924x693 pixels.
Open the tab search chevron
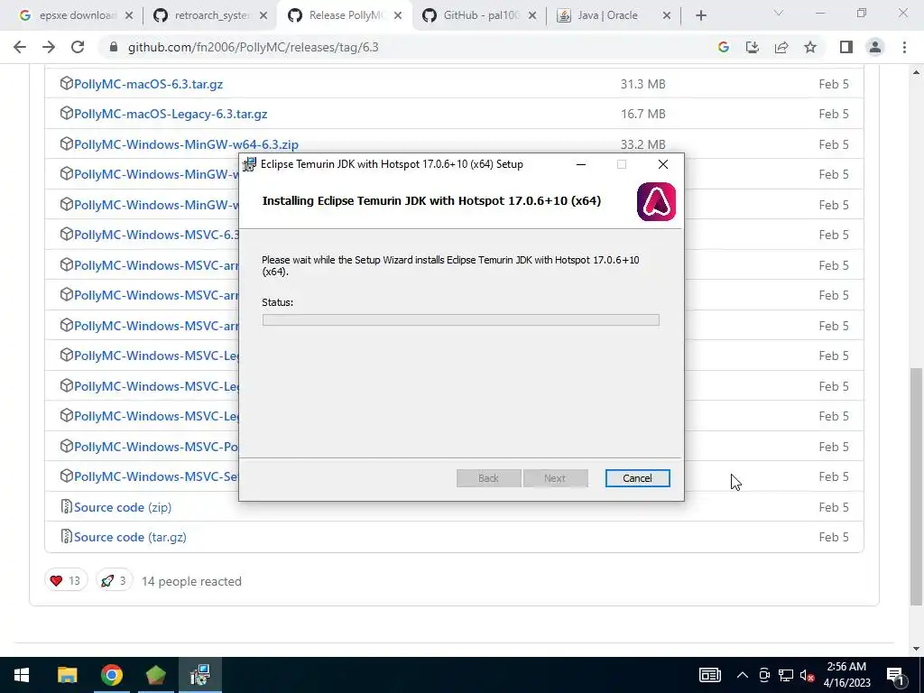coord(779,13)
